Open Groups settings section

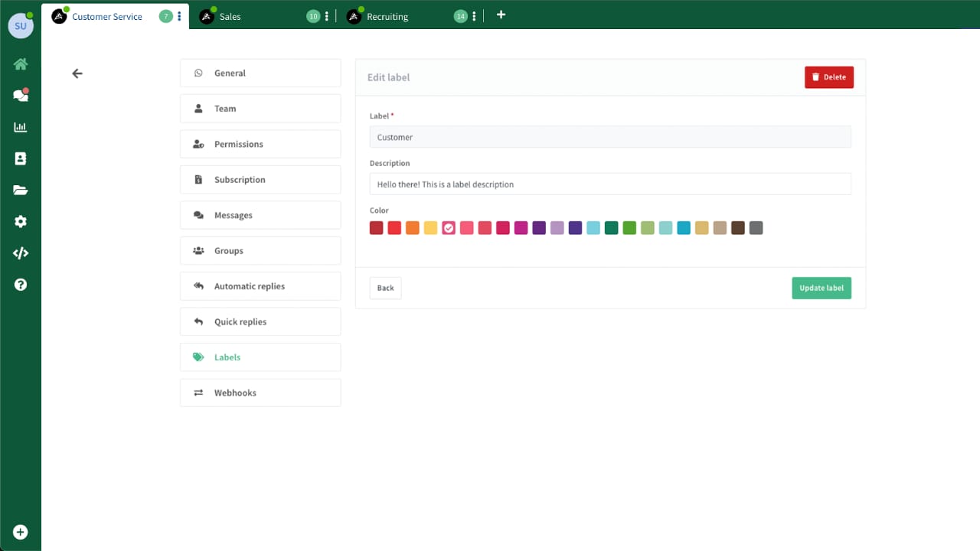[x=260, y=251]
